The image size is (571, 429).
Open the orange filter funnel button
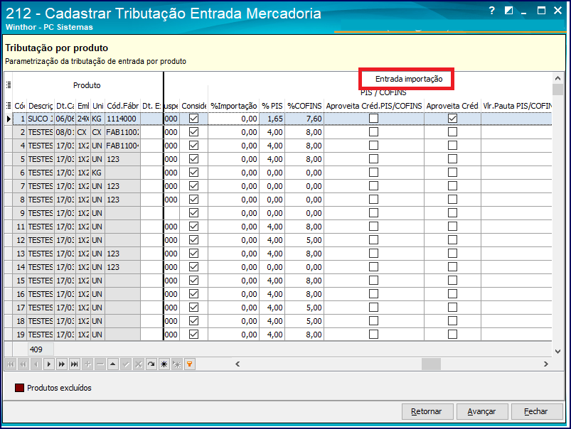[190, 364]
